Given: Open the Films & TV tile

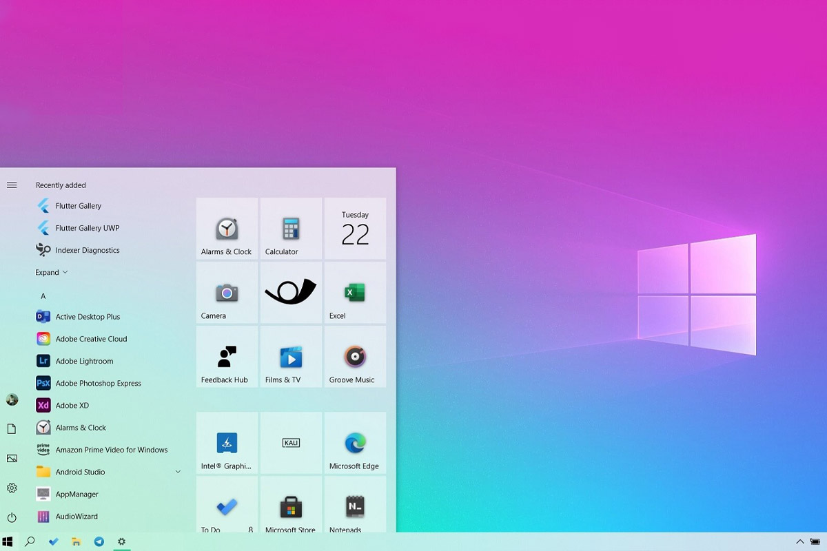Looking at the screenshot, I should click(291, 357).
